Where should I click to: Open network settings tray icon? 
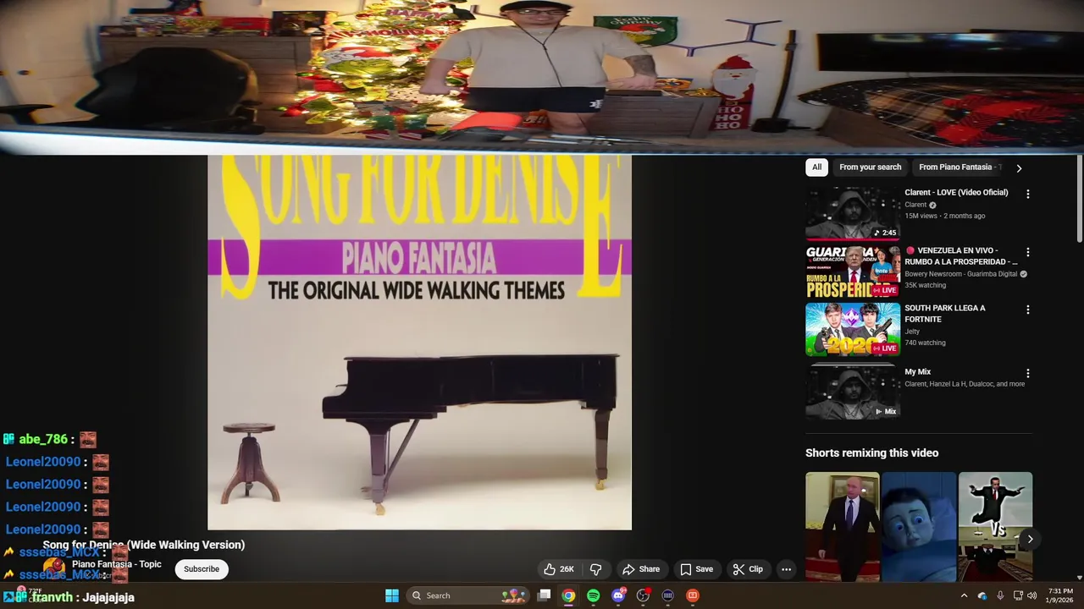tap(1018, 595)
